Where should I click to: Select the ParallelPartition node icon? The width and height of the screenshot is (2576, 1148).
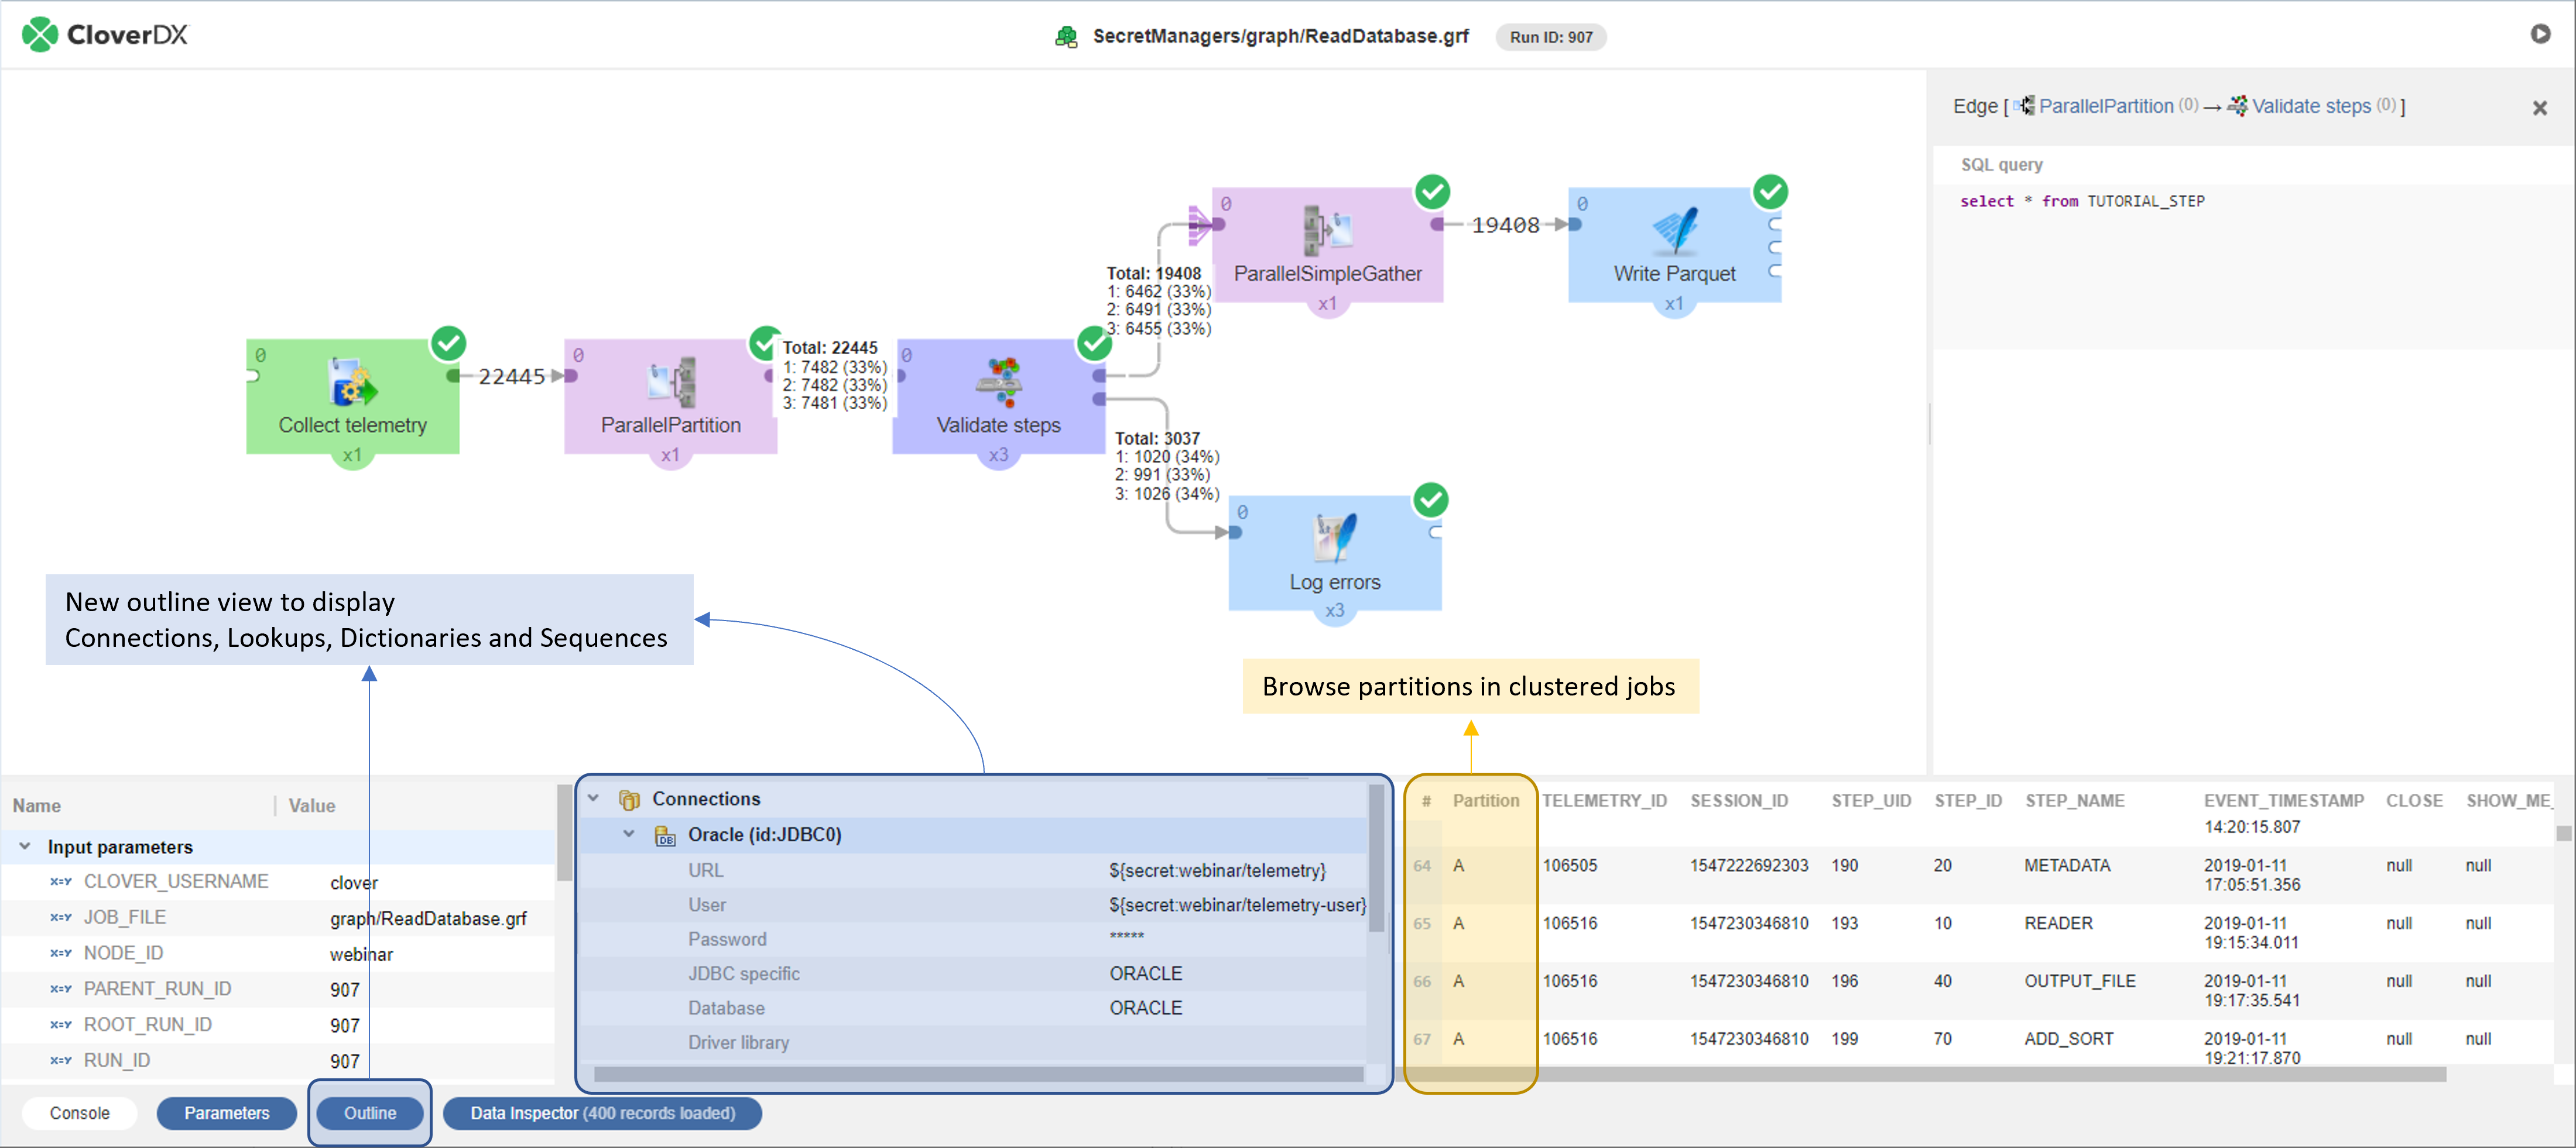(x=671, y=383)
